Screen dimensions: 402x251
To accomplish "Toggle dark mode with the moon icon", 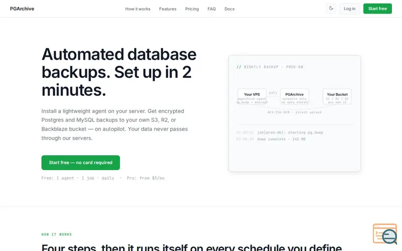I will 331,9.
